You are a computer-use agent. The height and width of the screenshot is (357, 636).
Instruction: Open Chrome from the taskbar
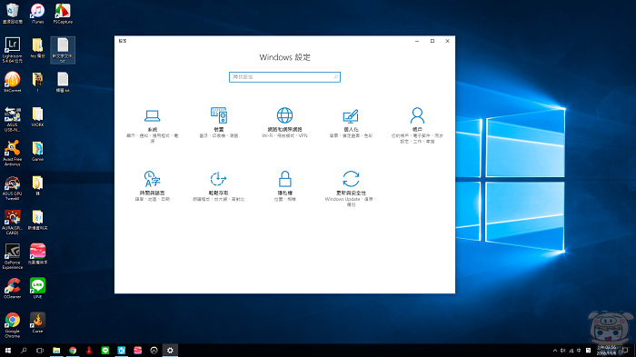(73, 350)
